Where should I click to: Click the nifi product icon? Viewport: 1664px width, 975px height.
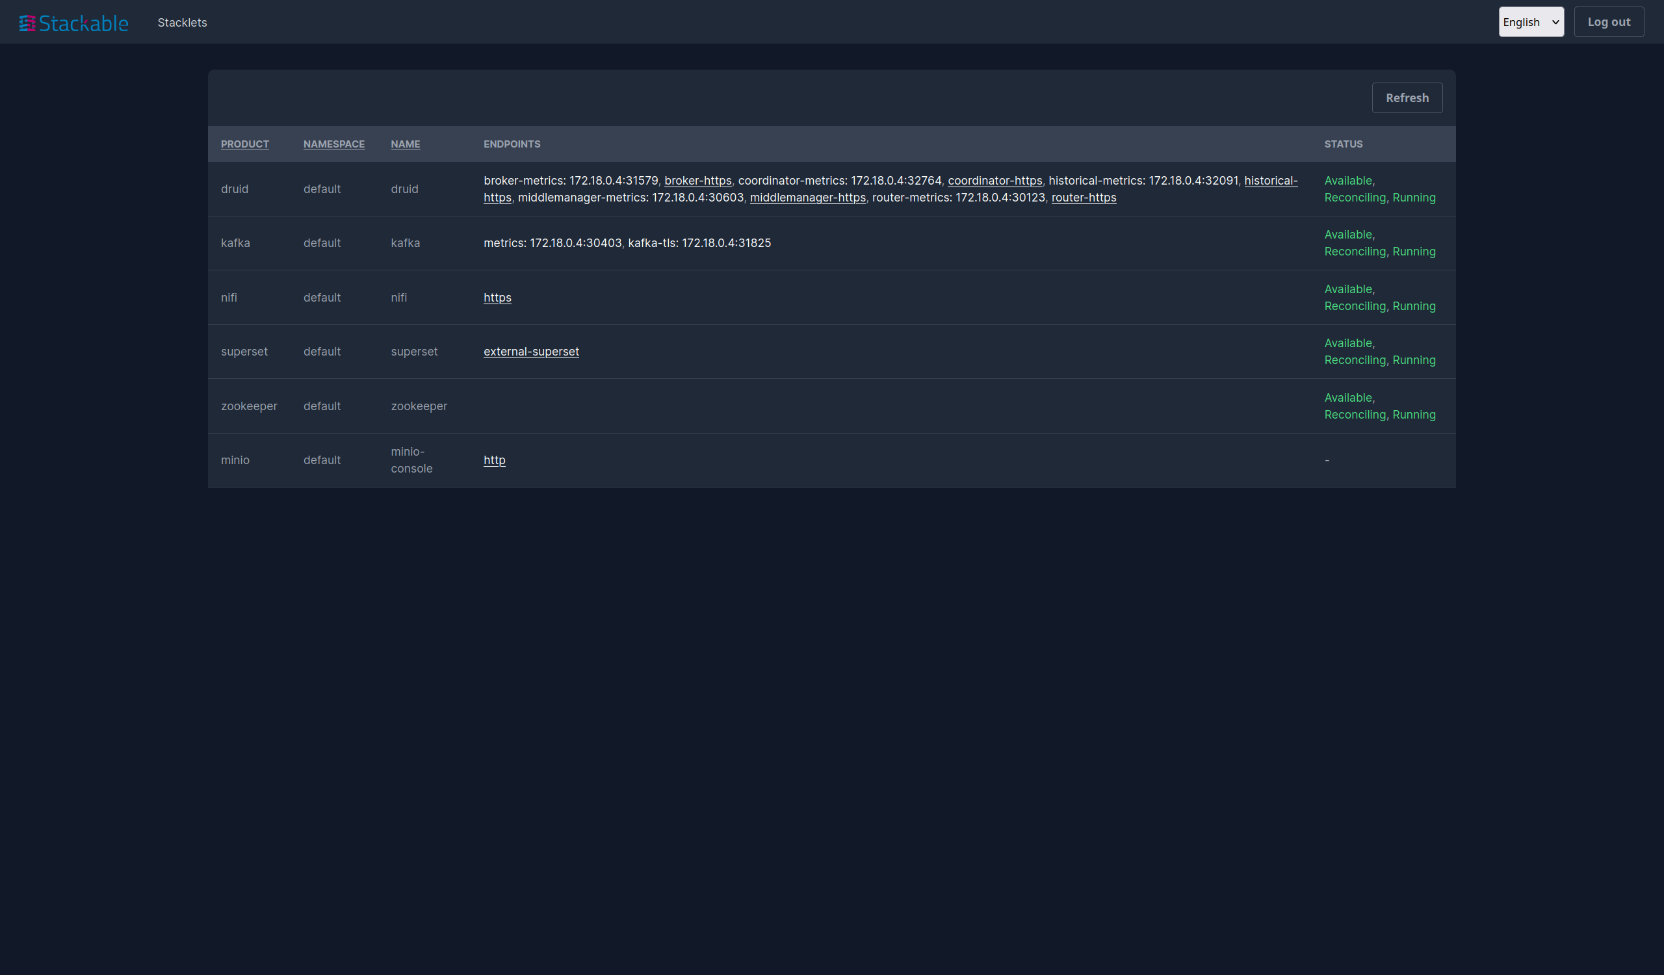[229, 296]
